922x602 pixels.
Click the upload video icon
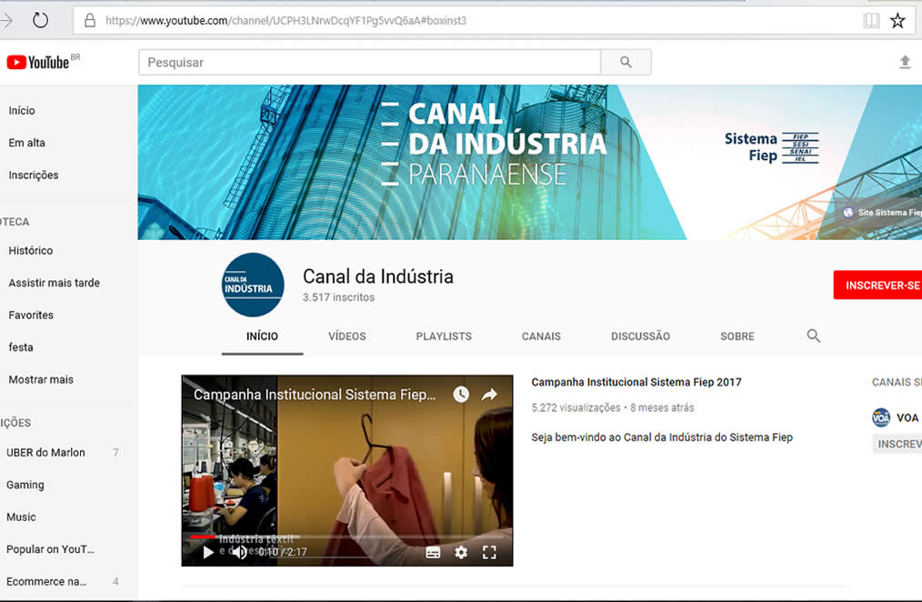tap(905, 62)
